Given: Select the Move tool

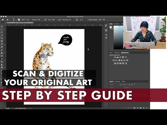Looking at the screenshot, I should 2,26.
